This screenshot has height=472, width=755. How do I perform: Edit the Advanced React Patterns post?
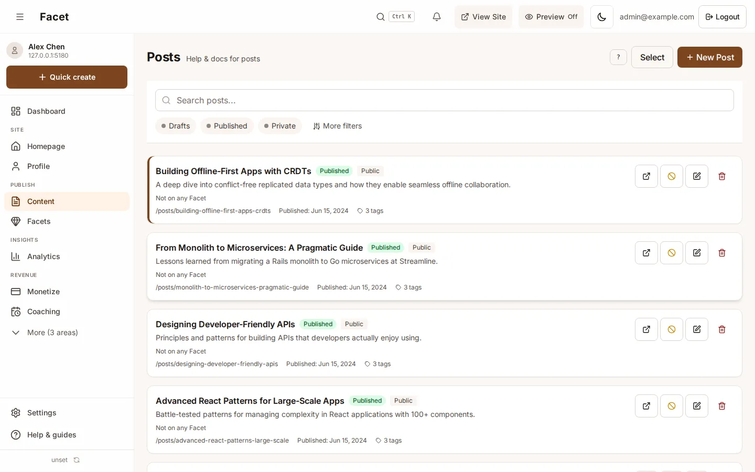(697, 406)
